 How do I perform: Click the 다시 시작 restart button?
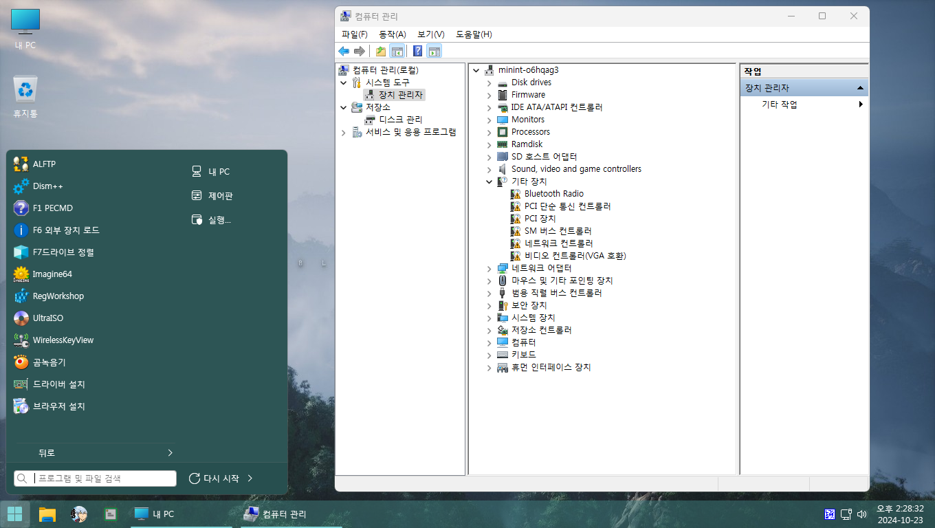214,478
